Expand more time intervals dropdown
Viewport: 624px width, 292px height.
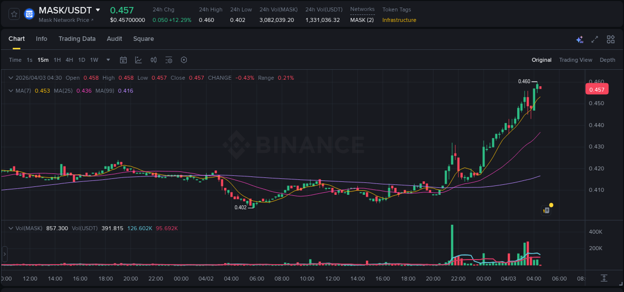[x=108, y=60]
